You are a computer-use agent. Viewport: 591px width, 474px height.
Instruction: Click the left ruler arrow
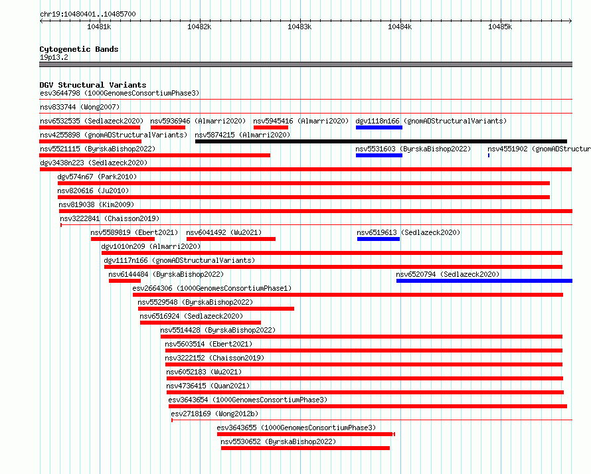click(x=41, y=21)
